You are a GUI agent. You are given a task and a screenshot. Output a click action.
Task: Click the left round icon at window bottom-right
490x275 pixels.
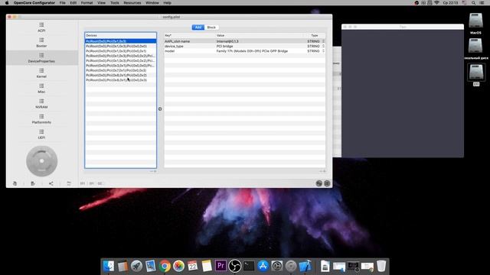[318, 183]
